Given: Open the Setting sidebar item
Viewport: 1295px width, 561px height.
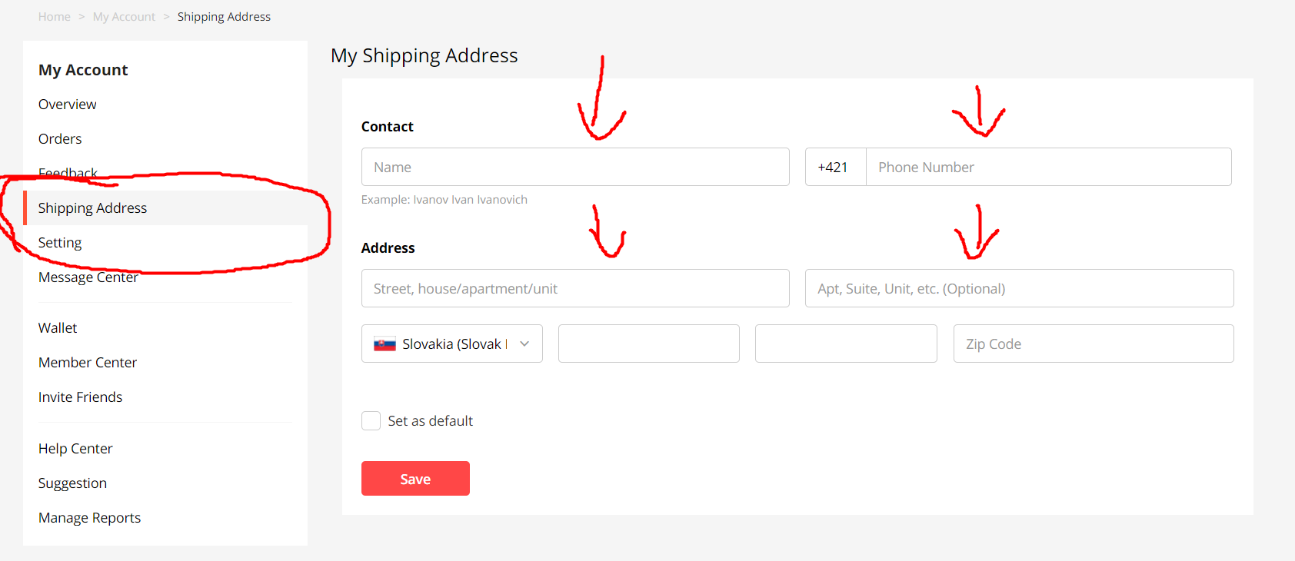Looking at the screenshot, I should (x=60, y=243).
